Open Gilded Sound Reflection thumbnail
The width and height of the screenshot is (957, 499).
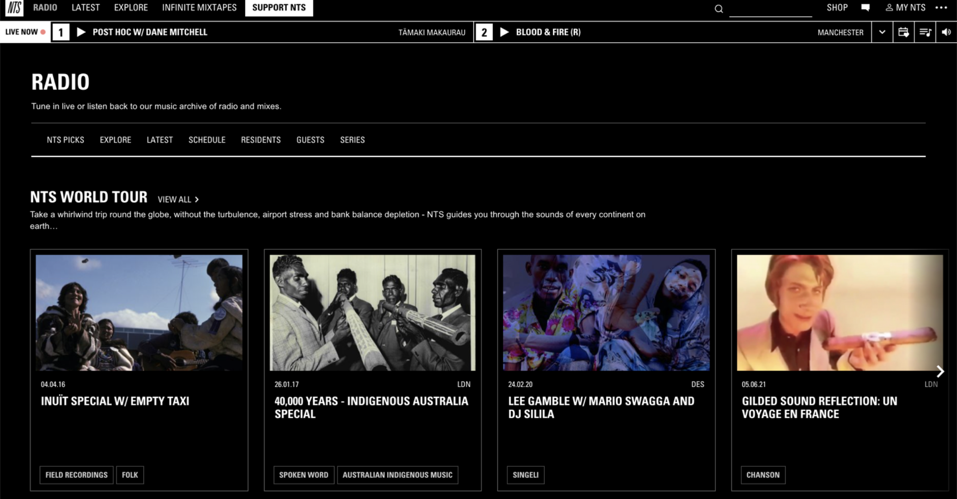pyautogui.click(x=840, y=313)
